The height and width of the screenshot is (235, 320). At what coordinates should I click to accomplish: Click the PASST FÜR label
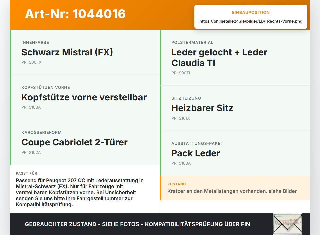(27, 173)
